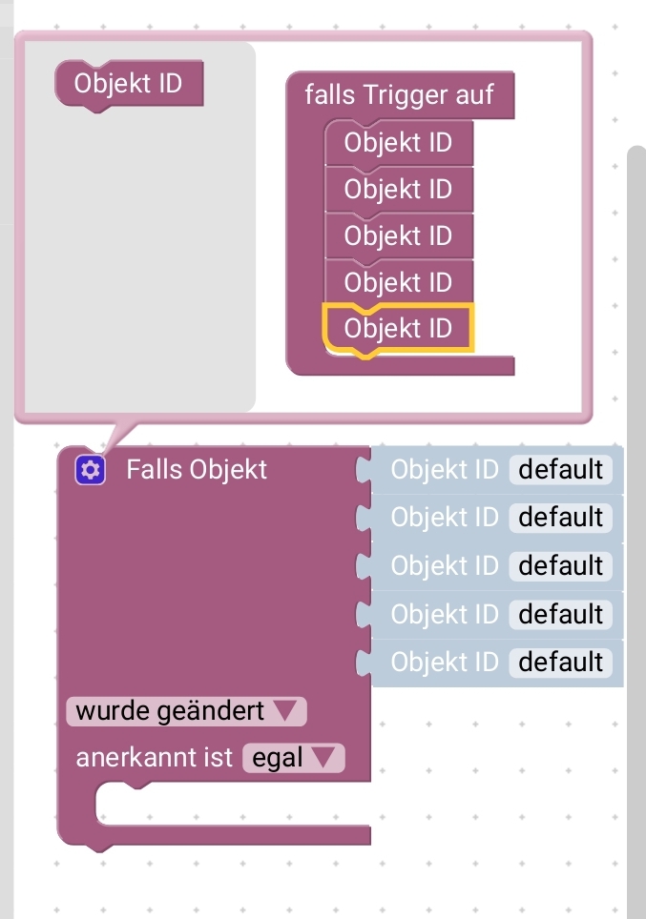Click the second 'default' object ID field

[560, 517]
